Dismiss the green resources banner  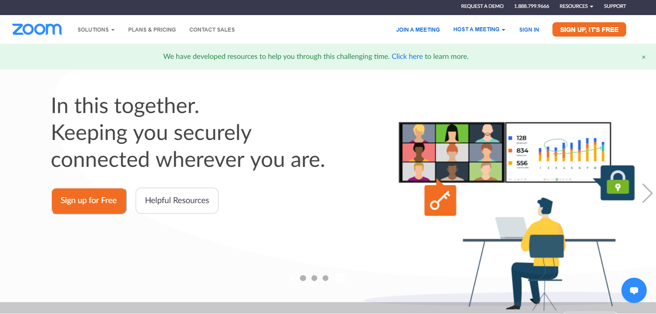(644, 57)
